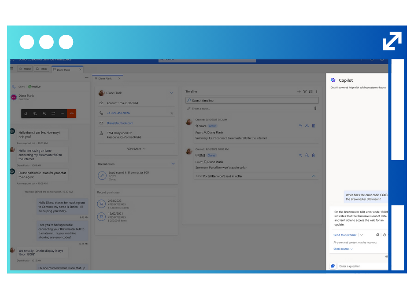Image resolution: width=414 pixels, height=299 pixels.
Task: Click thumbs up on Copilot answer
Action: 384,235
